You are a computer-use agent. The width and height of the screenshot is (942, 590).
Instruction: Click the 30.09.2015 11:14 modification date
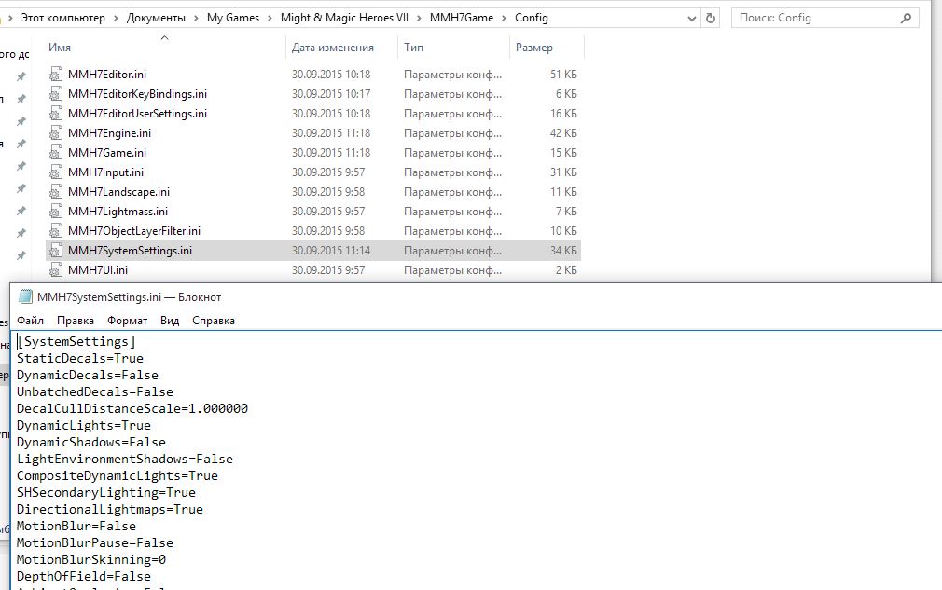pos(331,251)
